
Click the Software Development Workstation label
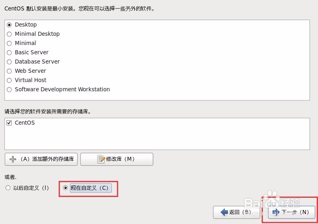[62, 89]
